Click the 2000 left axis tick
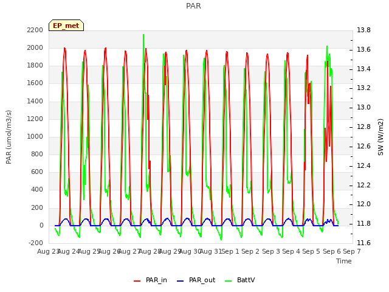389x292 pixels. pos(35,47)
